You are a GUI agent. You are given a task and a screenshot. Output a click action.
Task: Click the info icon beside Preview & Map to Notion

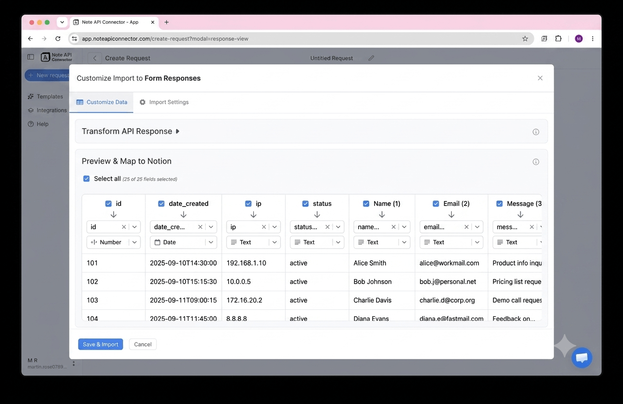(x=536, y=162)
